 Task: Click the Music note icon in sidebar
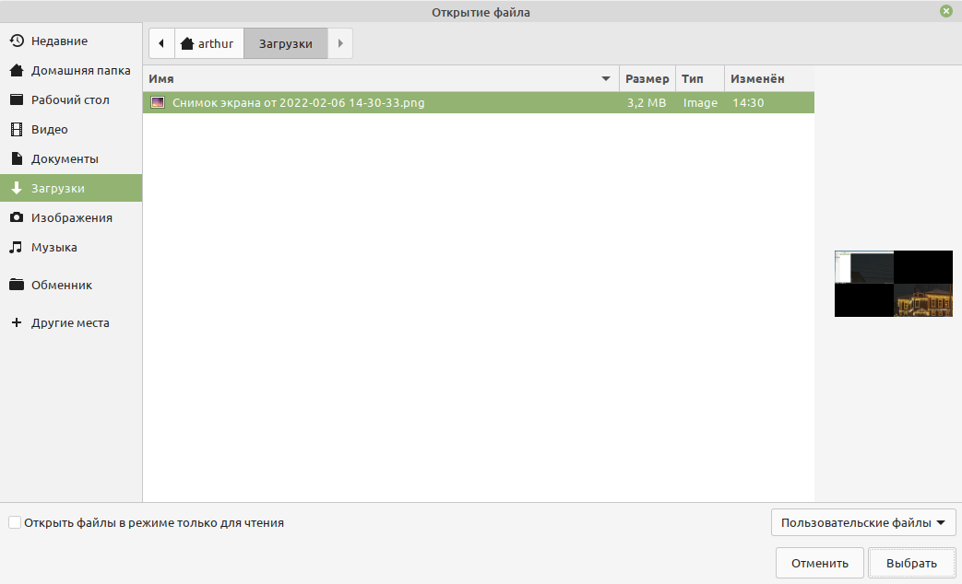(17, 248)
